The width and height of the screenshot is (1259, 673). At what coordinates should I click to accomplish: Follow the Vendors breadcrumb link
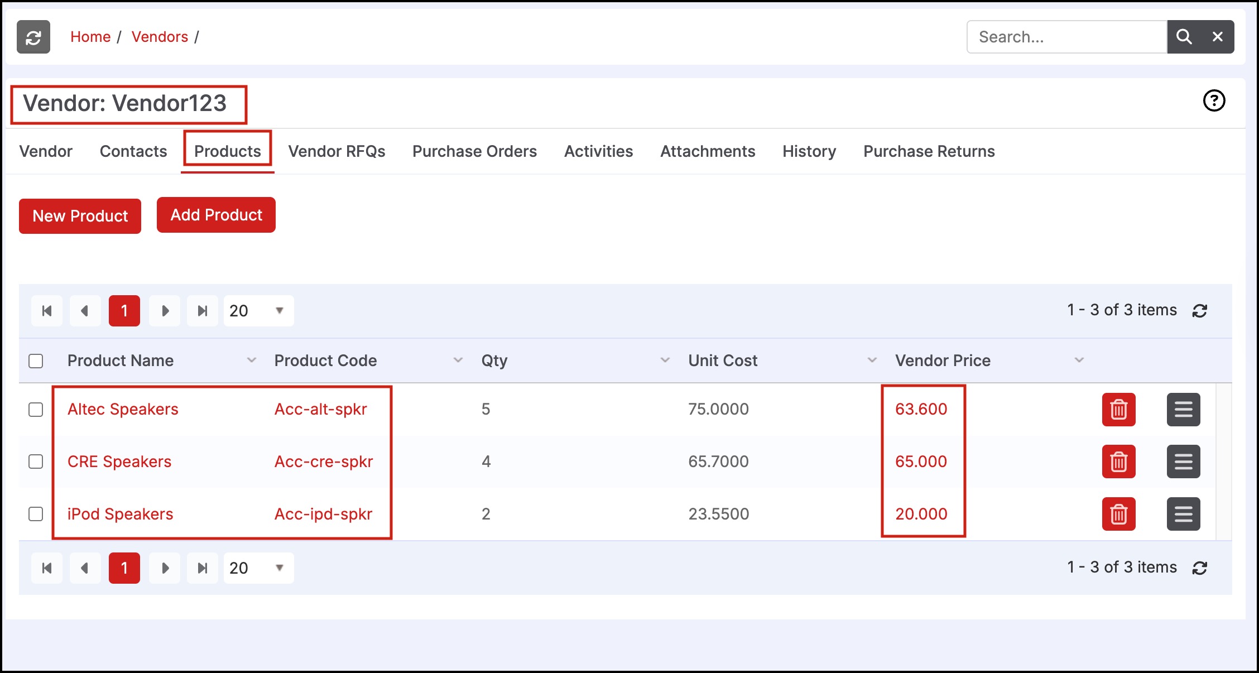click(x=160, y=37)
